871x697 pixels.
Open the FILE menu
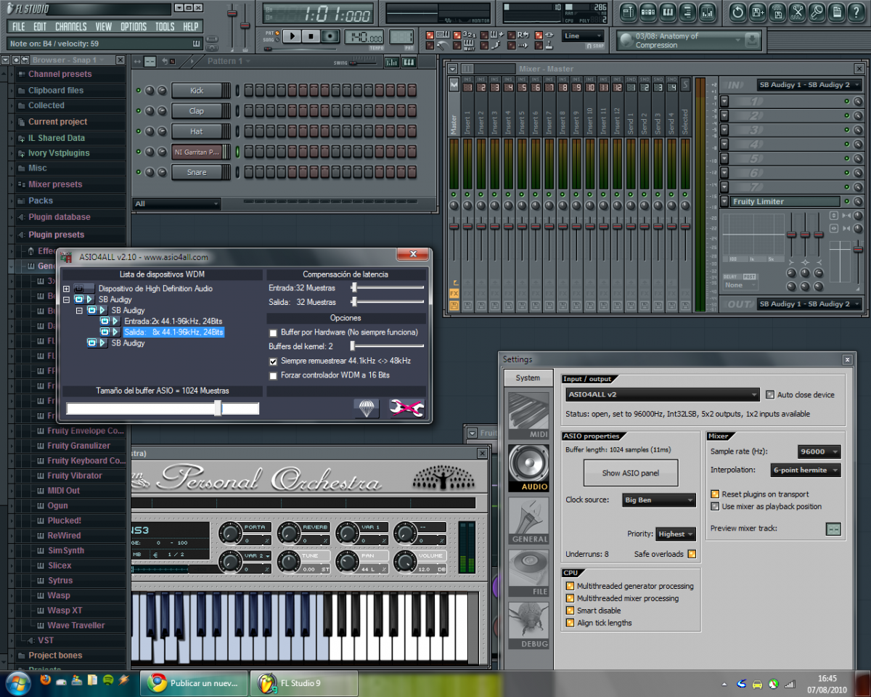click(18, 27)
